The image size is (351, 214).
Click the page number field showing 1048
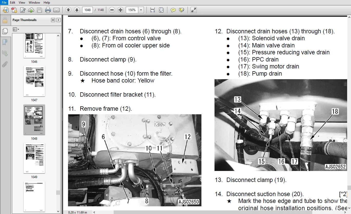tap(87, 10)
